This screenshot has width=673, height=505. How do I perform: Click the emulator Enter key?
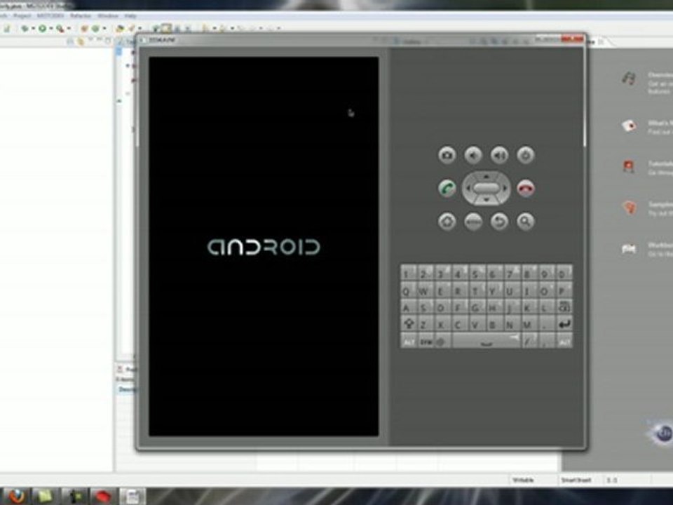click(x=564, y=324)
